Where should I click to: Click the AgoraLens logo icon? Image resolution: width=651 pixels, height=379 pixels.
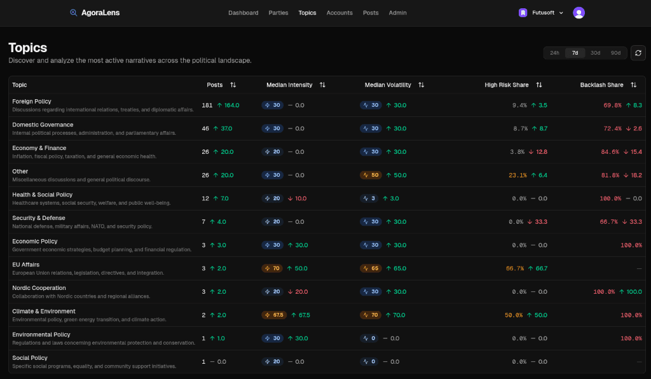coord(72,12)
